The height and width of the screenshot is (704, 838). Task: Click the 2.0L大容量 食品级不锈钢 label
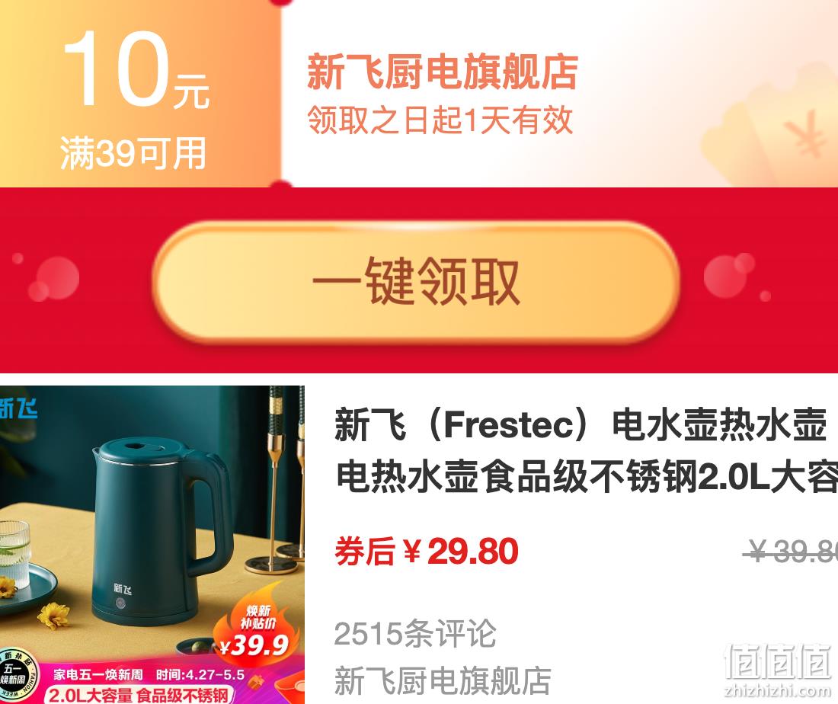point(139,695)
